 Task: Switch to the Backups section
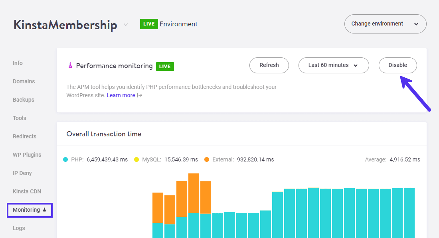[23, 100]
